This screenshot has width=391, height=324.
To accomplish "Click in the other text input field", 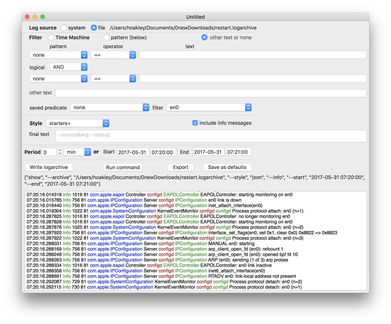I will coord(211,93).
